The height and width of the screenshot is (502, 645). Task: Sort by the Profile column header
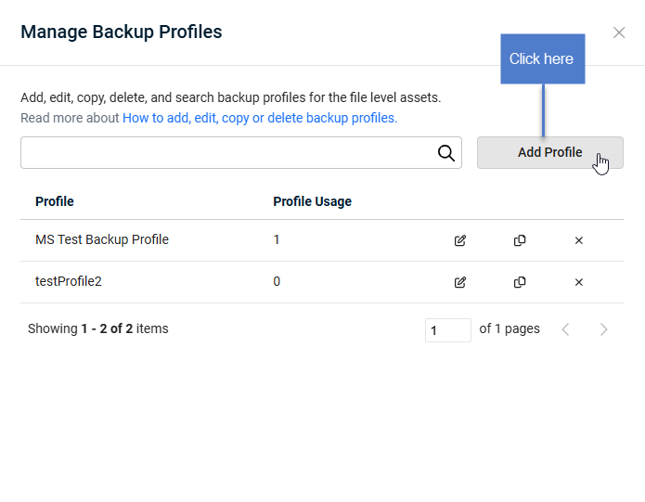click(x=55, y=201)
